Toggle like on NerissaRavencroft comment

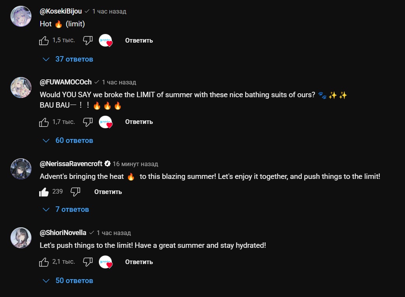(x=44, y=192)
